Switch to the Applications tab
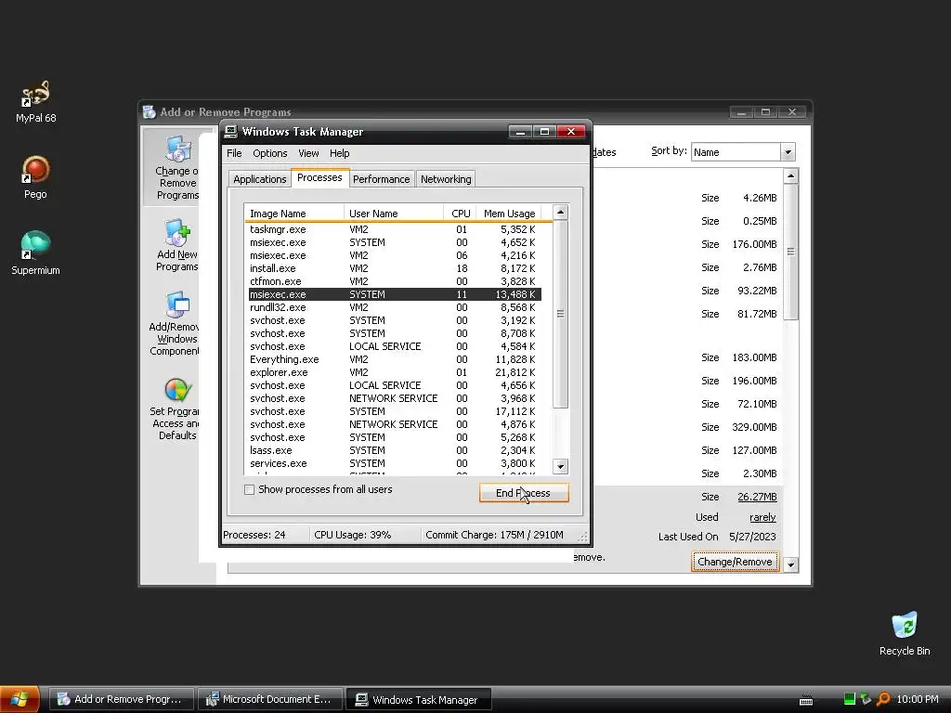Image resolution: width=951 pixels, height=713 pixels. (x=260, y=179)
